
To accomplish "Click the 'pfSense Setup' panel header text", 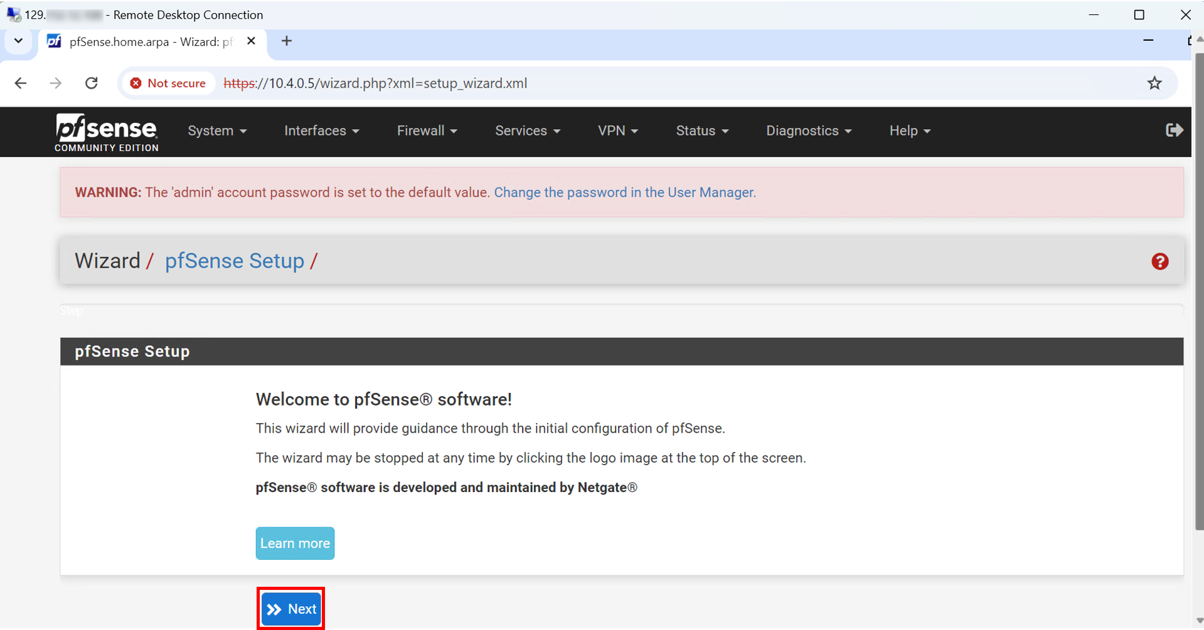I will [x=132, y=352].
